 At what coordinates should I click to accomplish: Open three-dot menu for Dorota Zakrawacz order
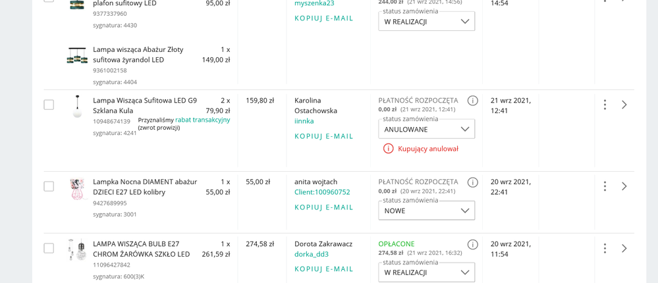(604, 248)
